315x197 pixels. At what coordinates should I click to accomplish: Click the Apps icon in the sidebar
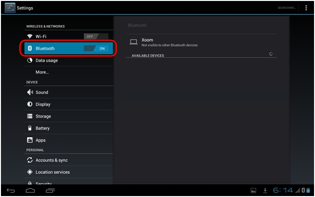pyautogui.click(x=30, y=140)
